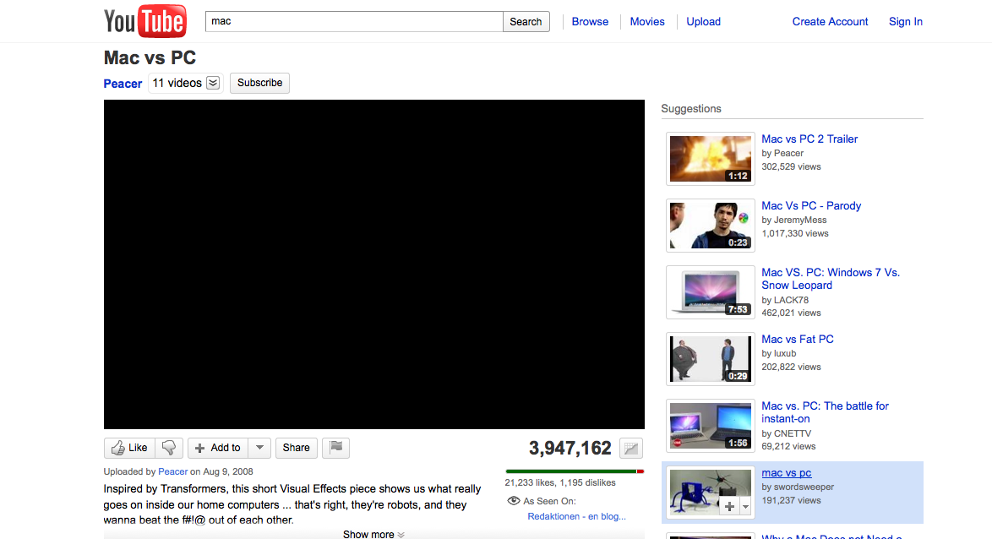Open Mac vs Fat PC thumbnail
Image resolution: width=992 pixels, height=539 pixels.
711,359
